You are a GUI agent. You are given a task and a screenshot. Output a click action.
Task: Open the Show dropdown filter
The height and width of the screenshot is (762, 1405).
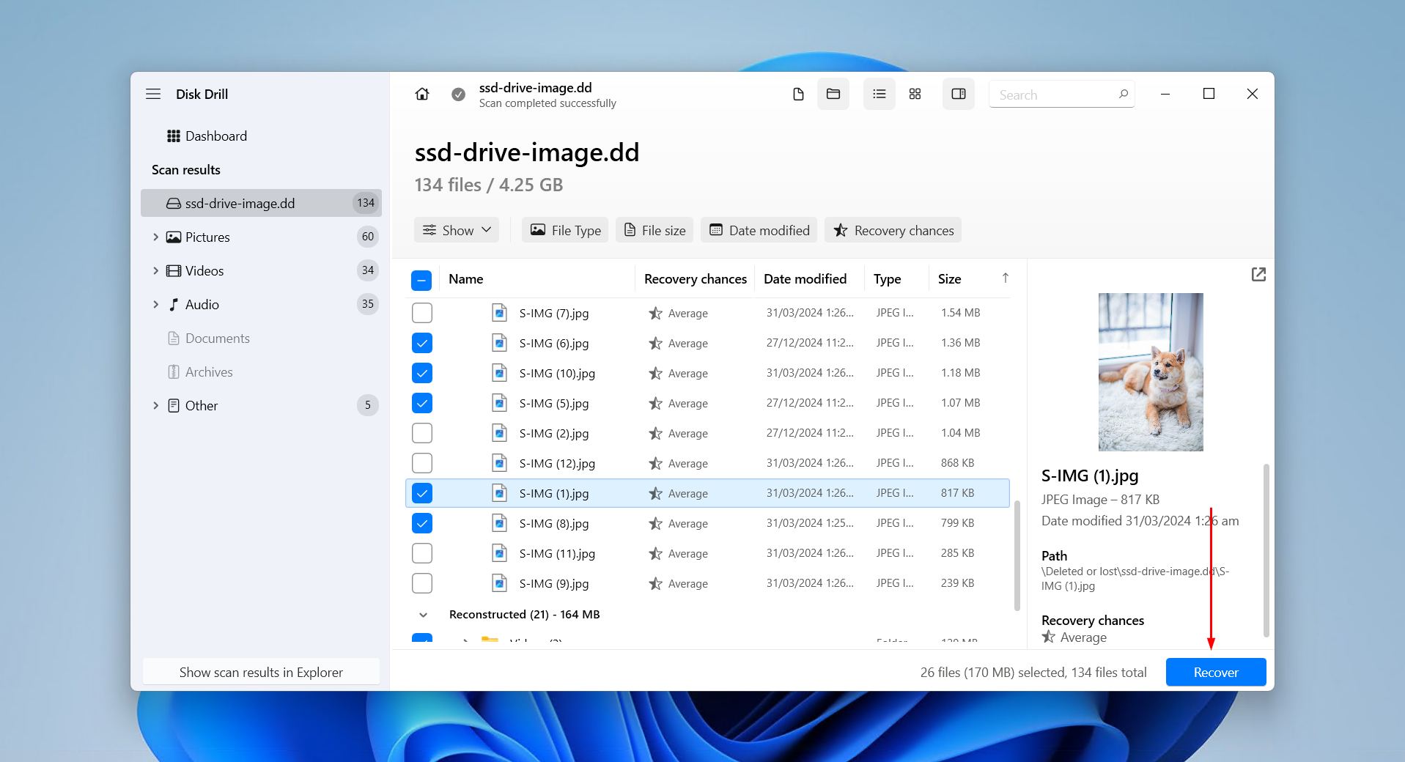[x=457, y=230]
